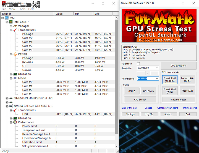Image resolution: width=199 pixels, height=153 pixels.
Task: Click the thermometer icon next to CPU Temperatures
Action: point(15,30)
